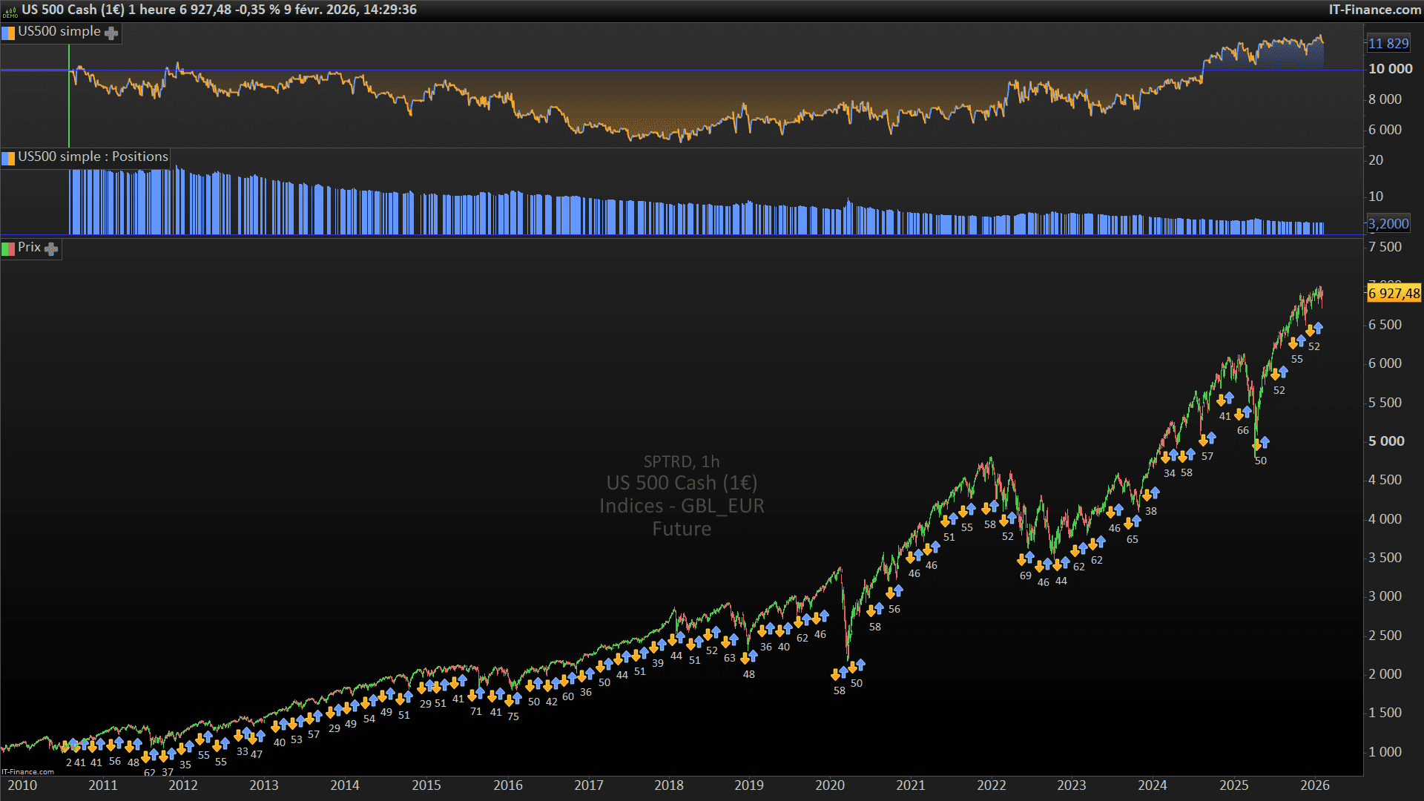1424x801 pixels.
Task: Open the IT-Finance.com link at top right
Action: coord(1374,10)
